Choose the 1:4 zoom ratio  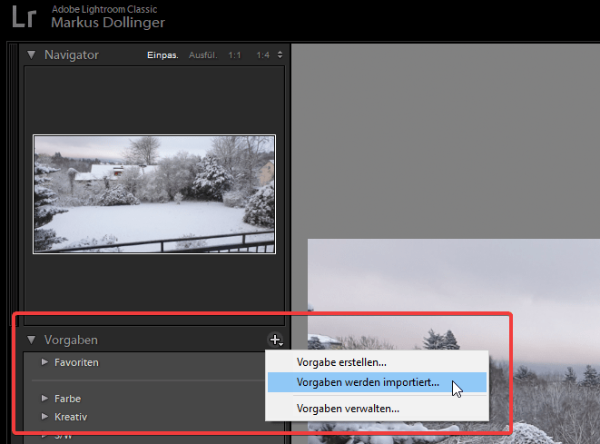click(262, 55)
